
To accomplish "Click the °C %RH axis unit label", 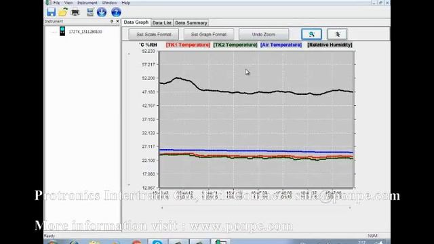I will (x=148, y=45).
